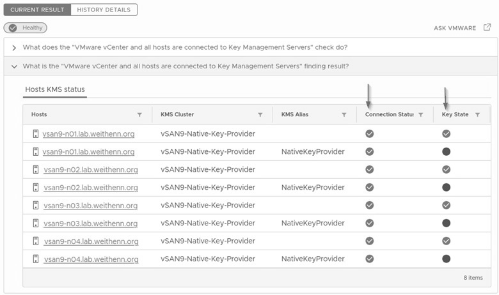
Task: Click dark key state circle for vsan9-n04 NativeKeyProvider row
Action: point(446,259)
